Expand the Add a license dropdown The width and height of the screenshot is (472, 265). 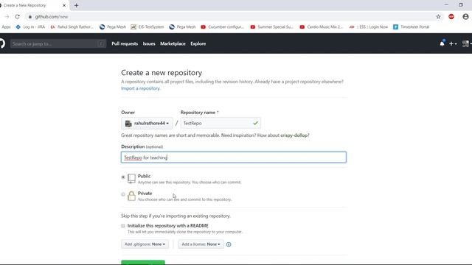pos(201,244)
